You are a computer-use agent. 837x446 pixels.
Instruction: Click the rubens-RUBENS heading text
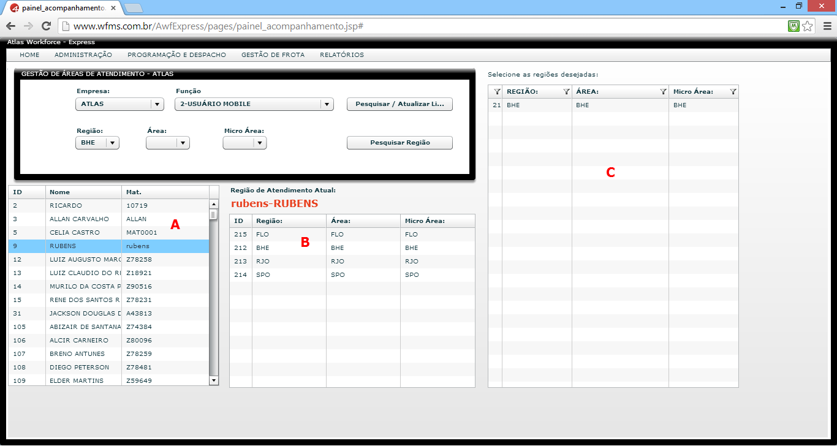[275, 203]
